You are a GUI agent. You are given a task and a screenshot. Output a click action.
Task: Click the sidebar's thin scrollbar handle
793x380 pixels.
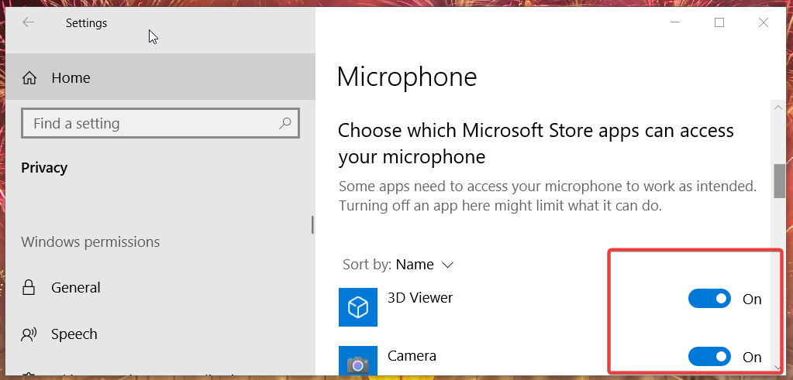[312, 224]
